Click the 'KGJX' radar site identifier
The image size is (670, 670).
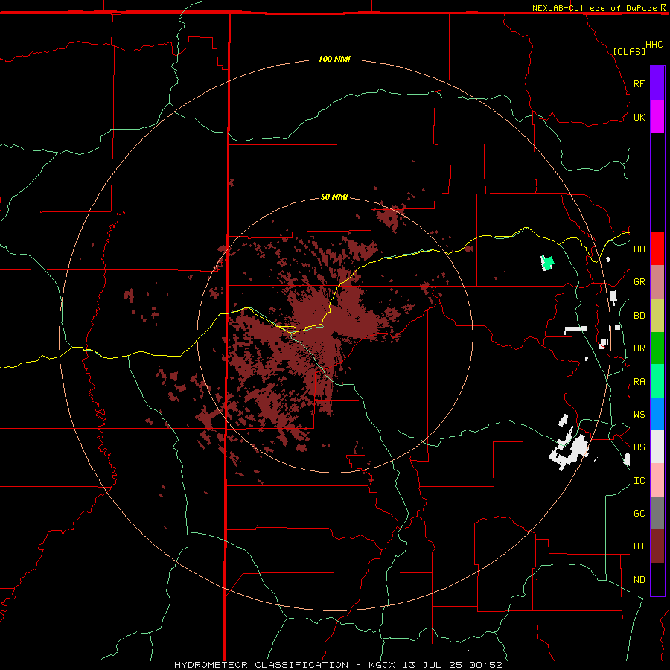(x=382, y=665)
